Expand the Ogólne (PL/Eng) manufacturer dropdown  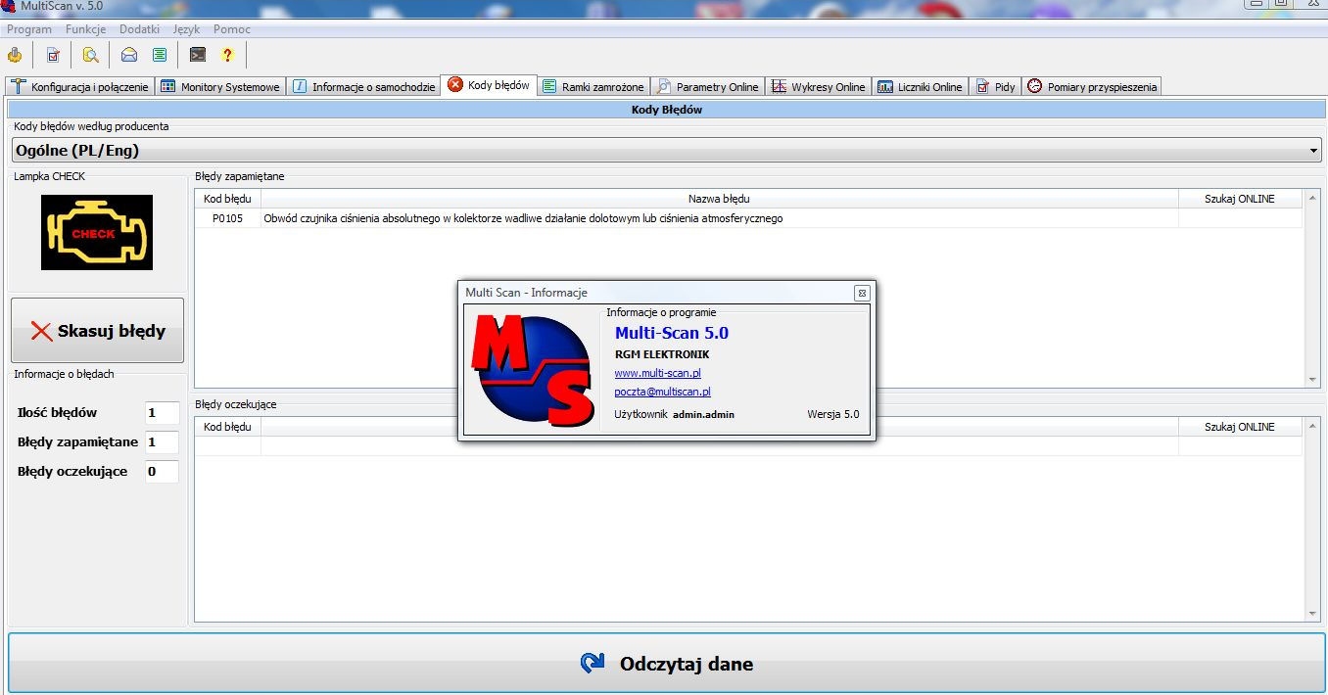1313,151
